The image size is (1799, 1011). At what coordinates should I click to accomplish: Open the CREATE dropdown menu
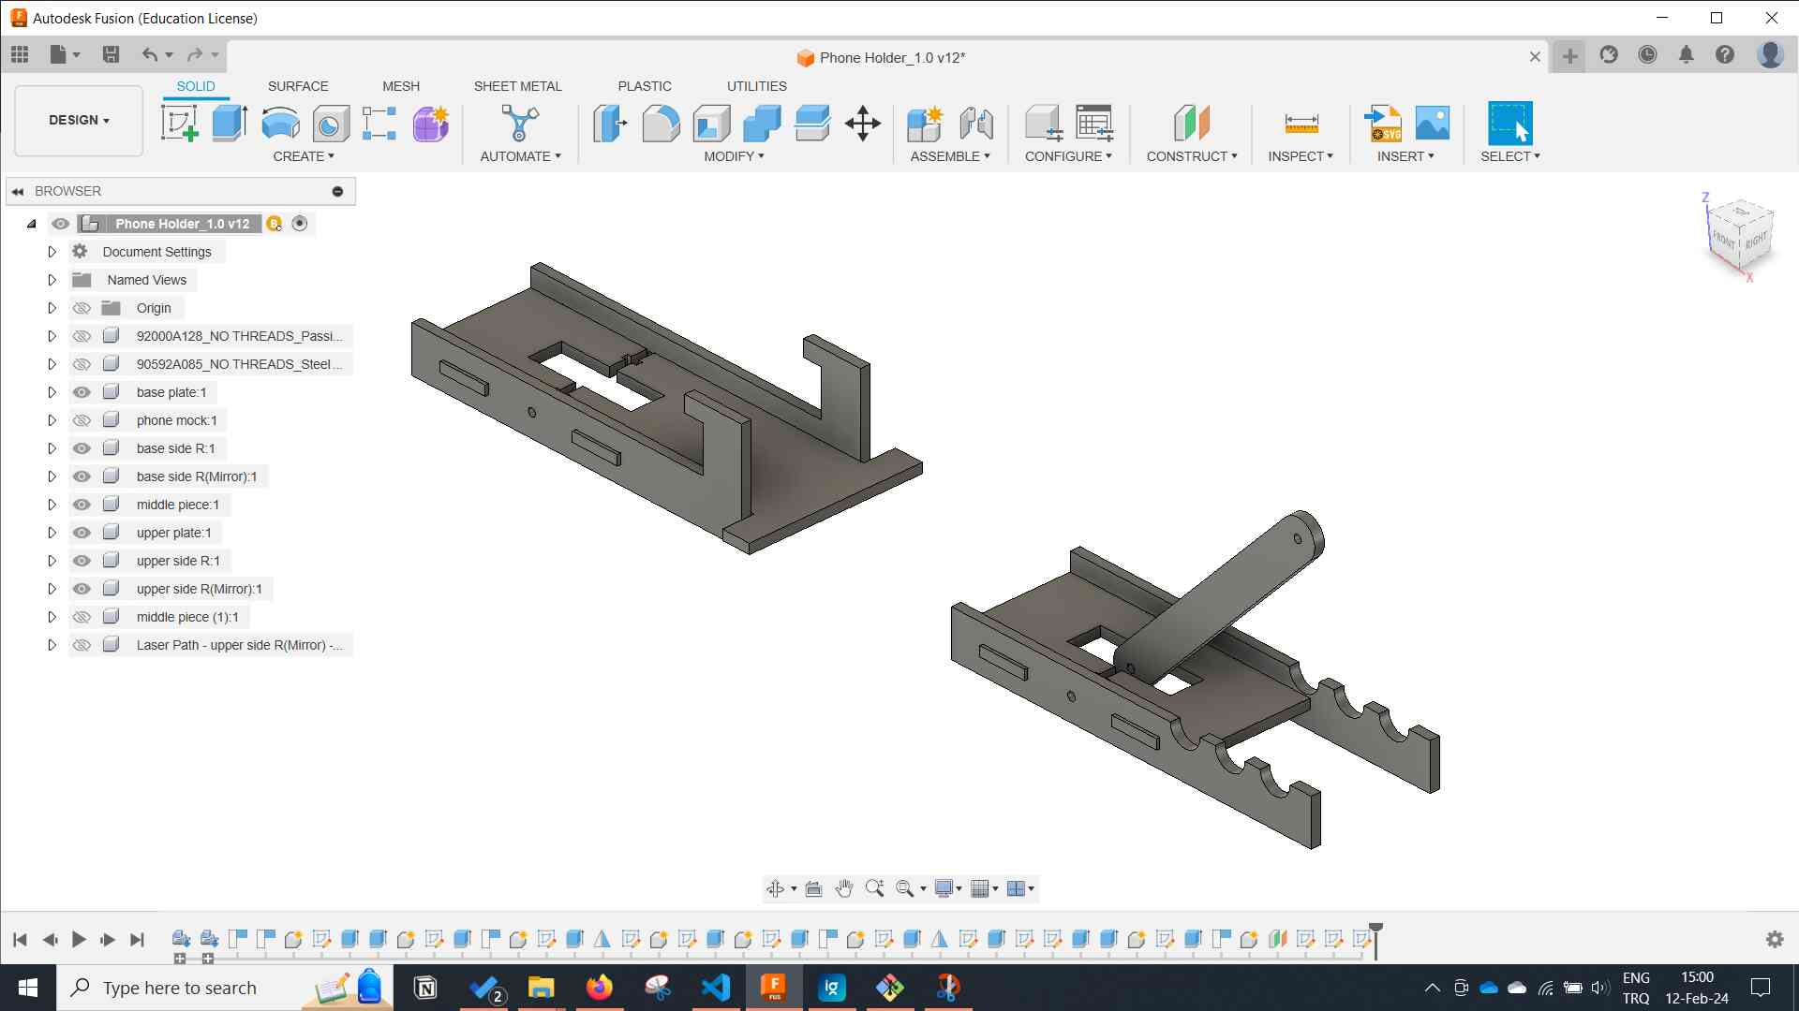point(304,156)
